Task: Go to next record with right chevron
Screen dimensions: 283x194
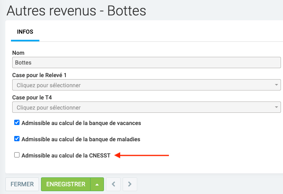Action: 130,184
